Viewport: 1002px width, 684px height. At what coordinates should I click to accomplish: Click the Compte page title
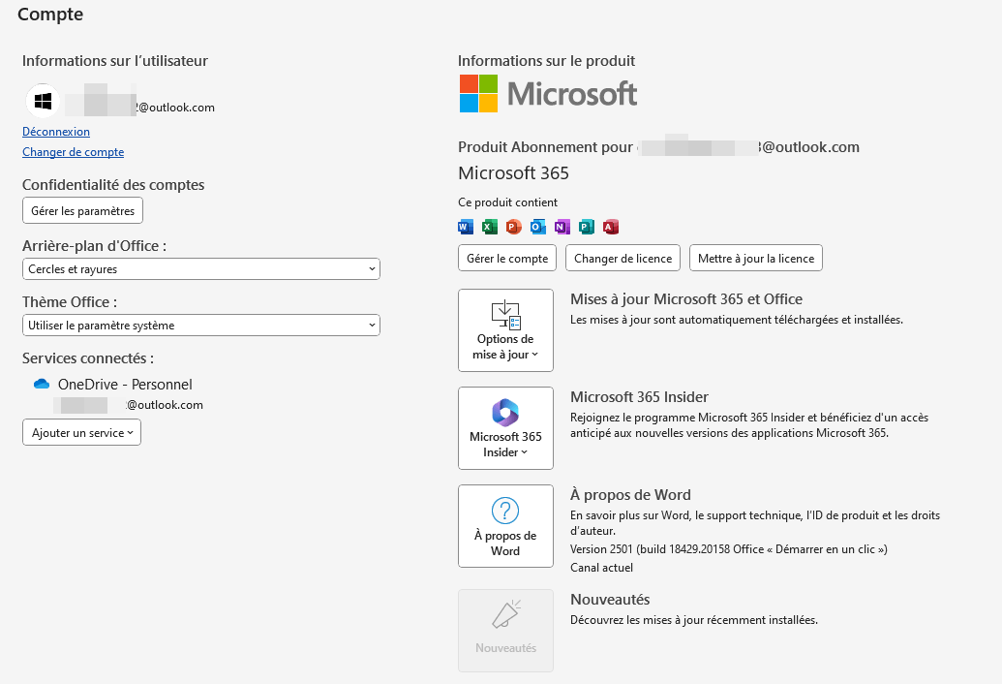tap(50, 15)
